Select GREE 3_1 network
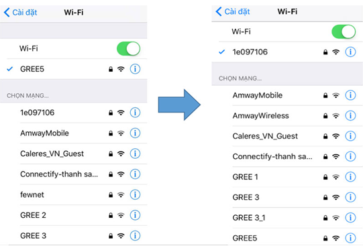Image resolution: width=363 pixels, height=248 pixels. 287,217
